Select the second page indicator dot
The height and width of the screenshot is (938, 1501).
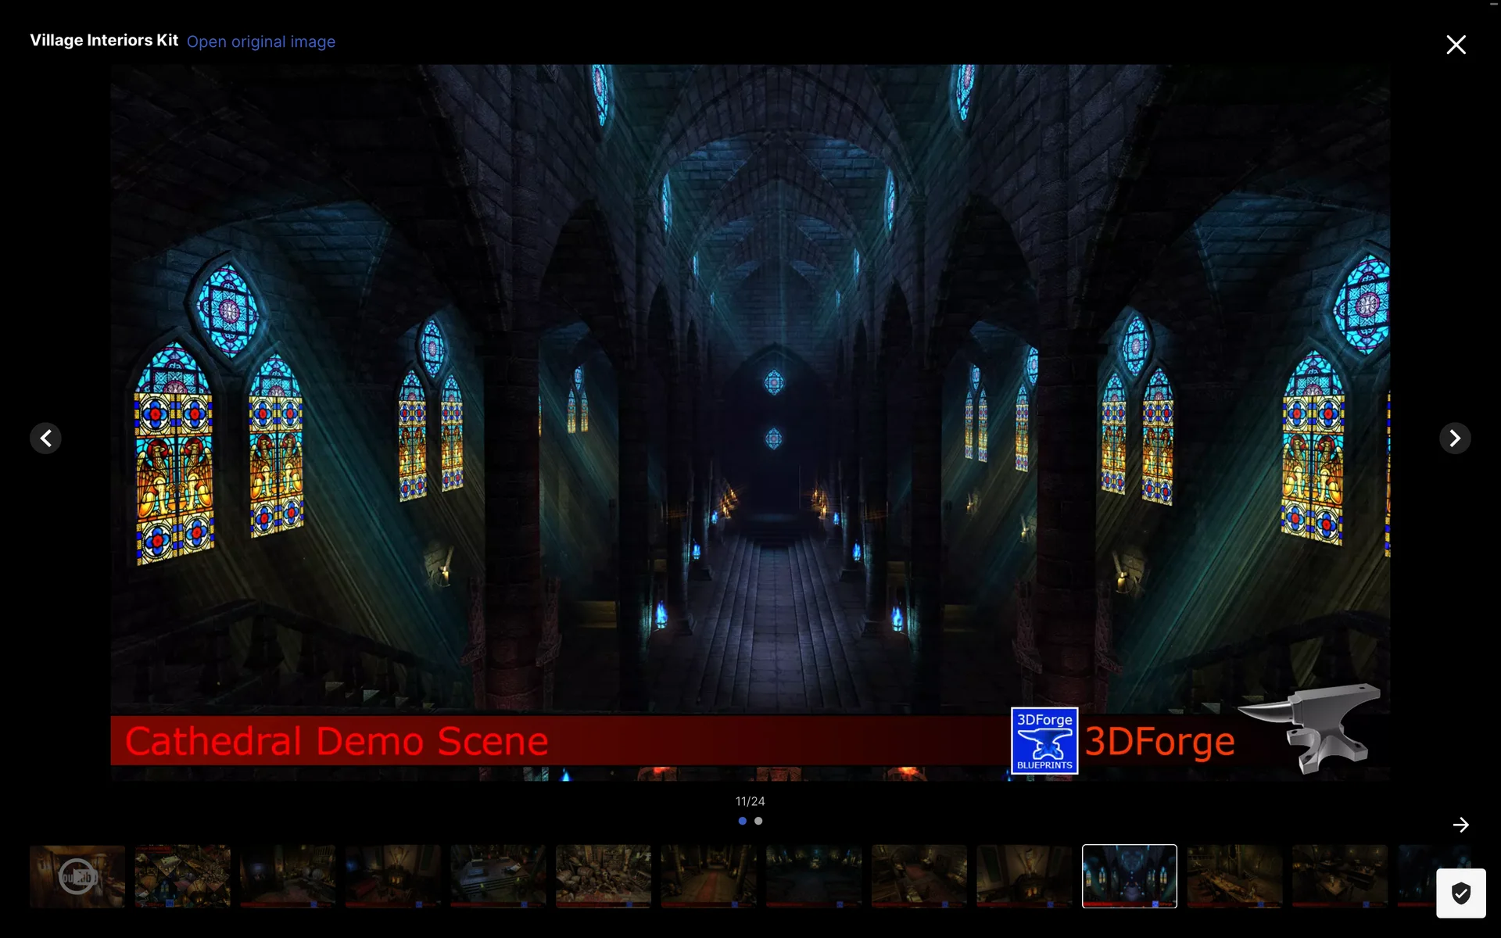(758, 821)
